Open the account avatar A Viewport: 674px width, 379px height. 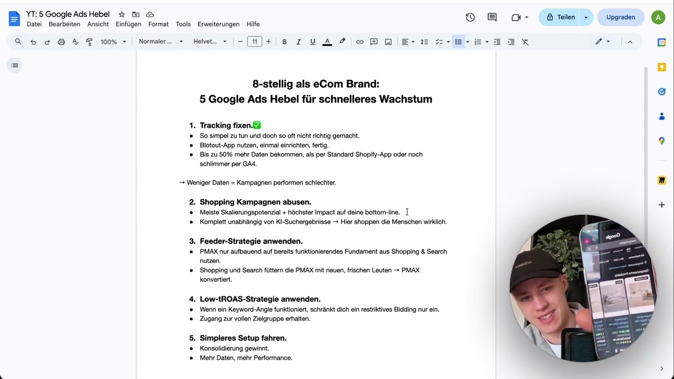[x=658, y=17]
